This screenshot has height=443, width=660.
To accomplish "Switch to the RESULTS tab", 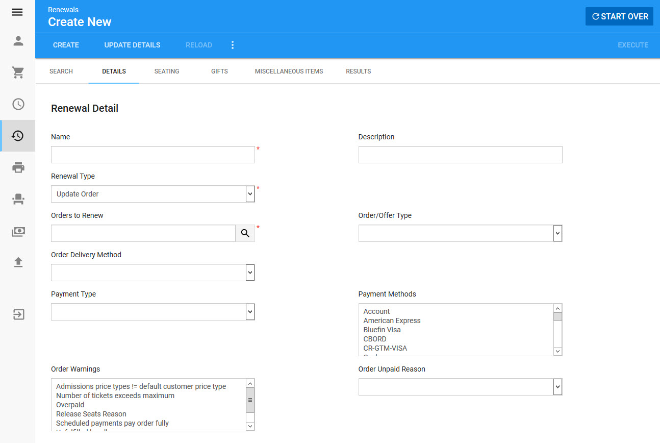I will pos(359,71).
